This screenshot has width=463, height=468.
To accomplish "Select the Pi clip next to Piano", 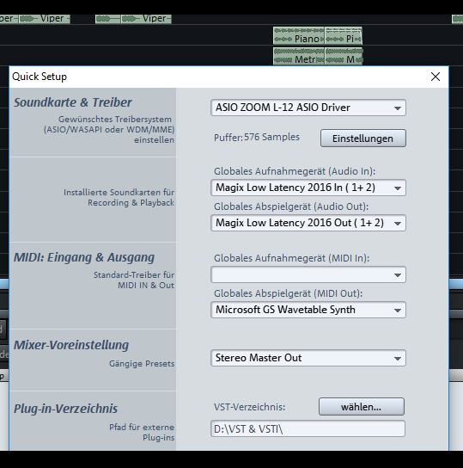I will 344,35.
